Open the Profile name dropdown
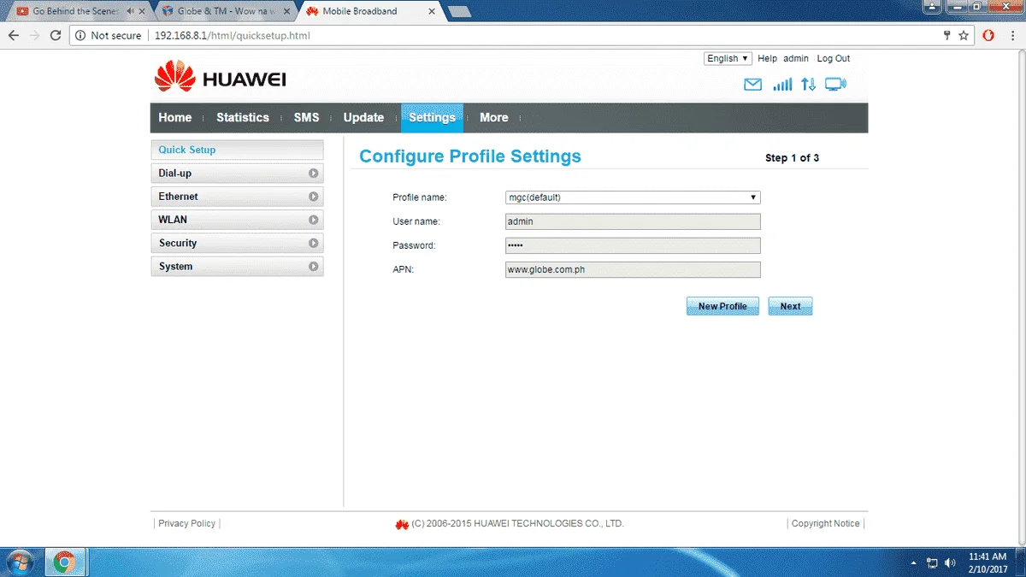This screenshot has height=577, width=1026. [633, 197]
